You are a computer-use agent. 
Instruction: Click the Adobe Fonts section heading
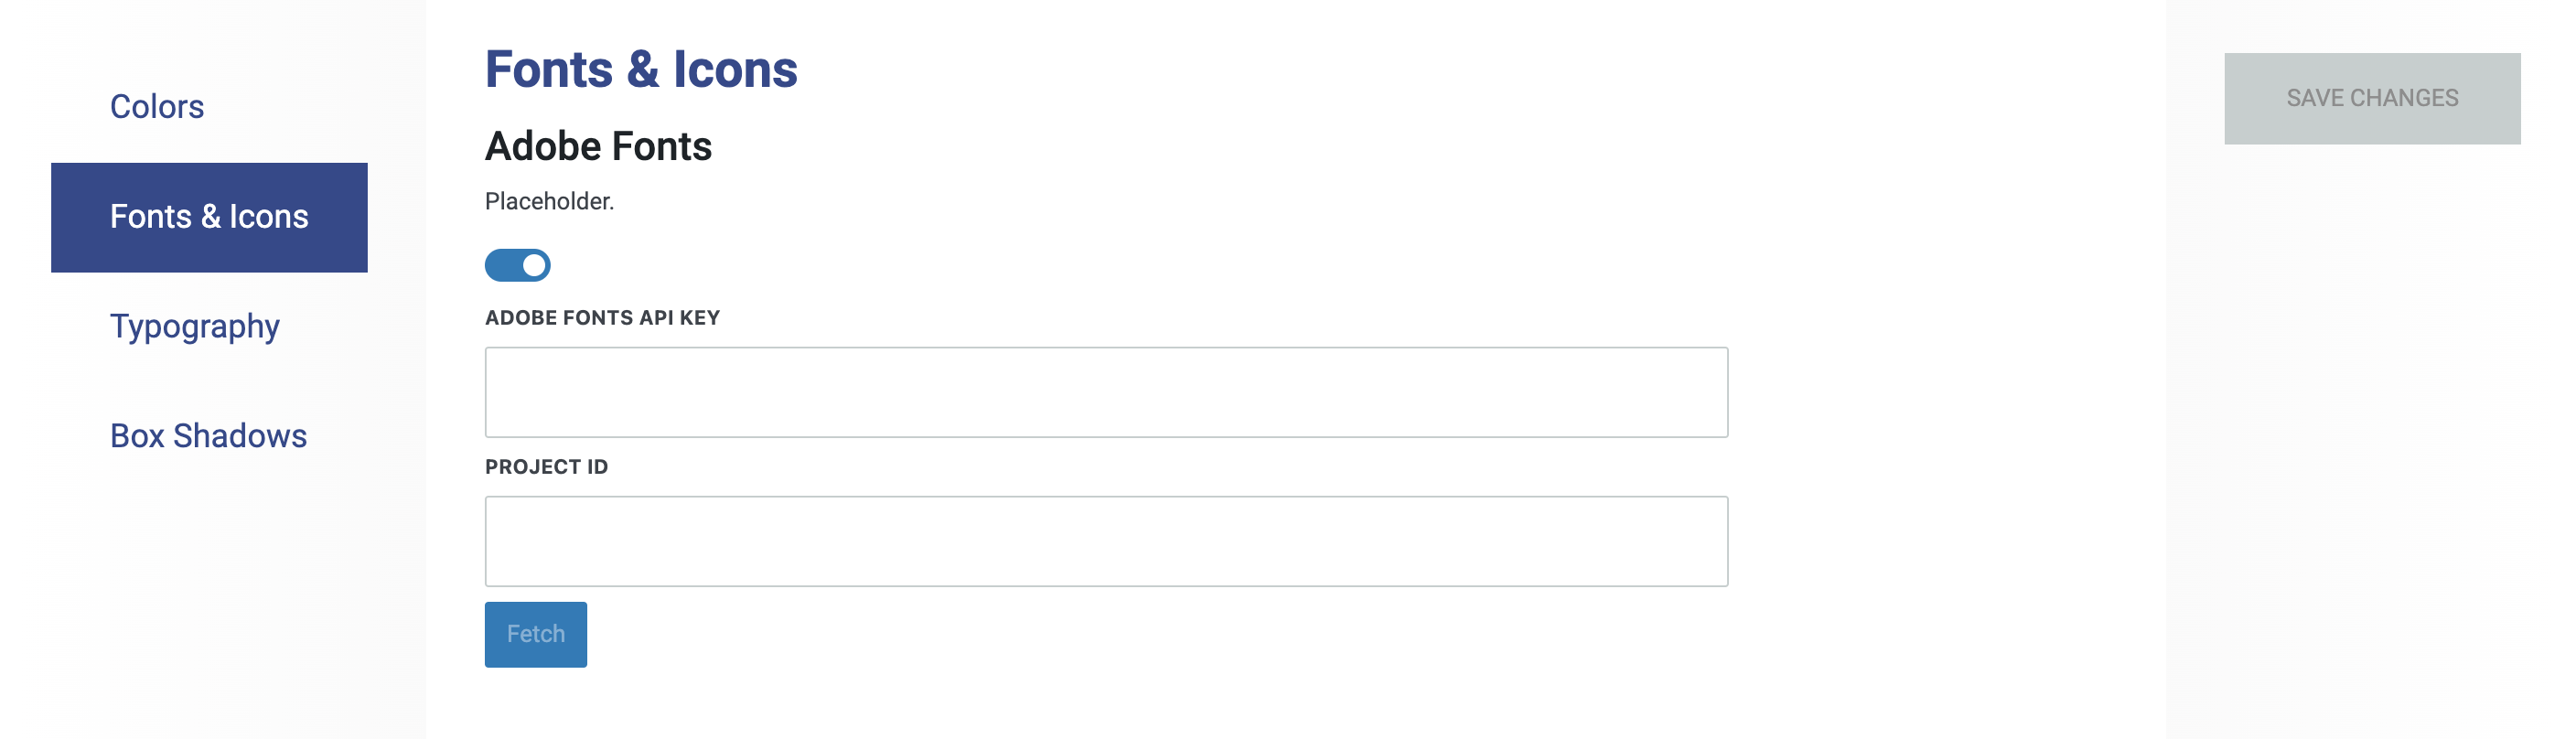[x=598, y=147]
